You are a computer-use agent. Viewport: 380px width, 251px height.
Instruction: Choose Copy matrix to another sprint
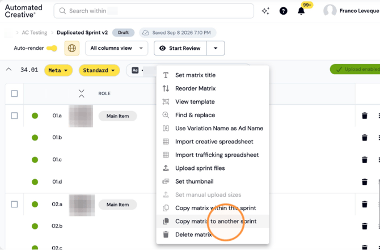(213, 221)
